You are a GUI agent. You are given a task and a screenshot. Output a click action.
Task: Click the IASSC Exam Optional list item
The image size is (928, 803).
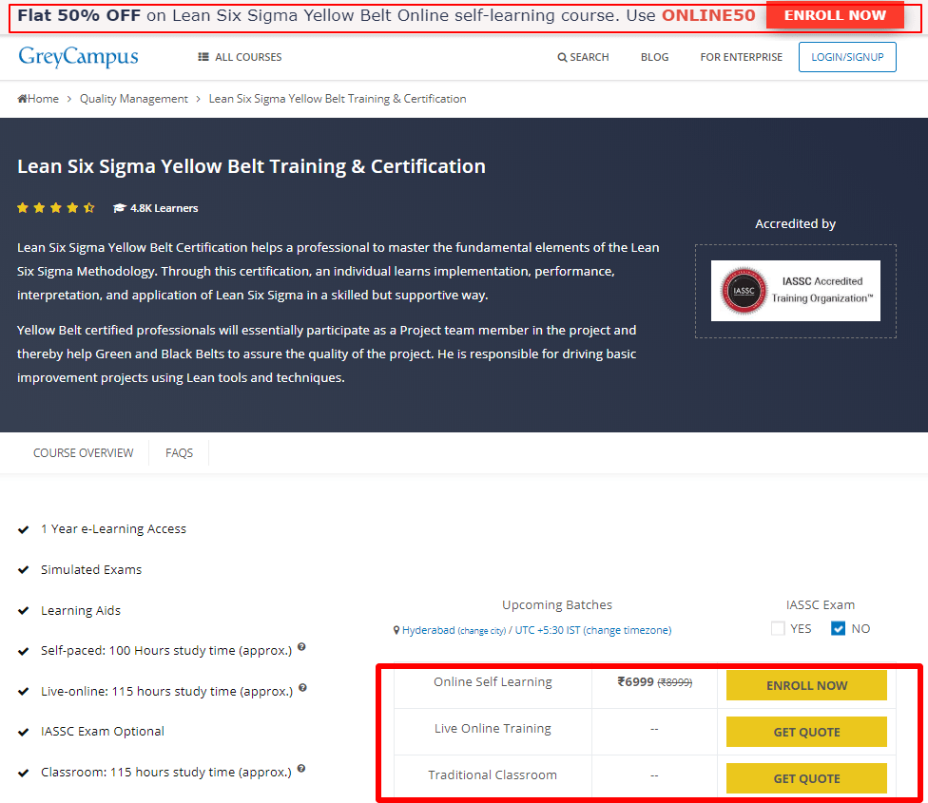(103, 732)
